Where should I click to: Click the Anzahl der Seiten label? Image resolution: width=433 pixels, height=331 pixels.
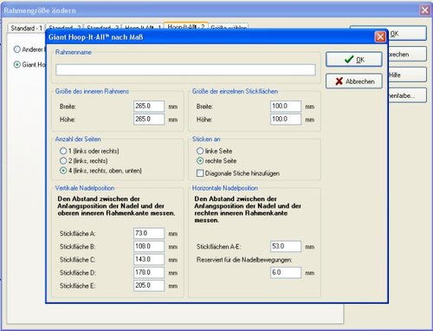tap(78, 140)
